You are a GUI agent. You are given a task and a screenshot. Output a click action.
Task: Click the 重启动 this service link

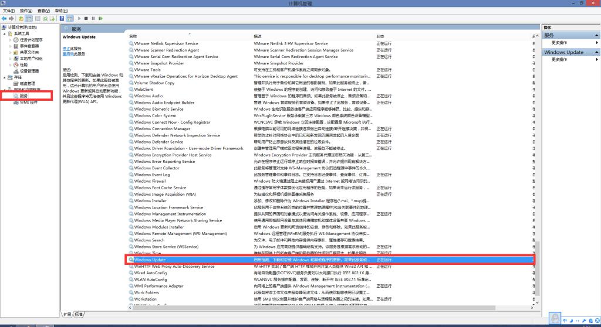click(68, 53)
